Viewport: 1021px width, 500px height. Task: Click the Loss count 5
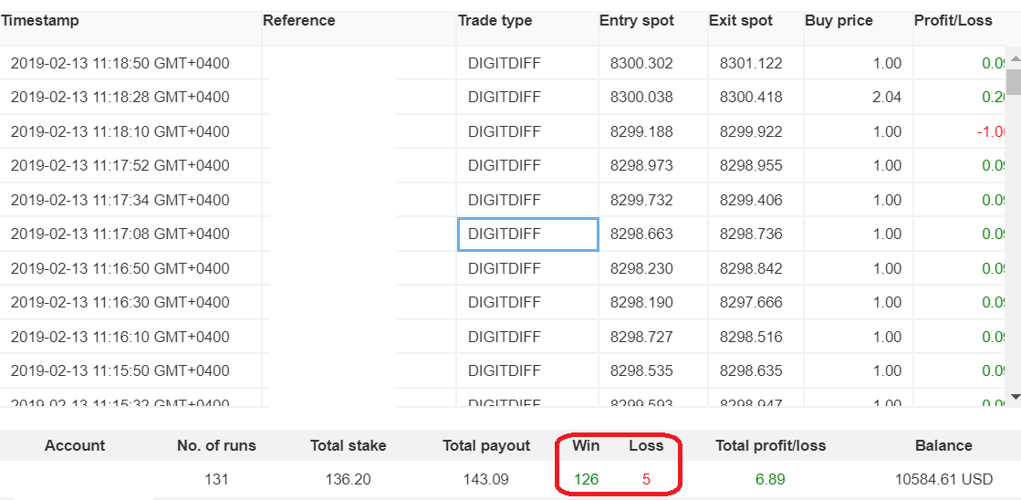[x=646, y=480]
